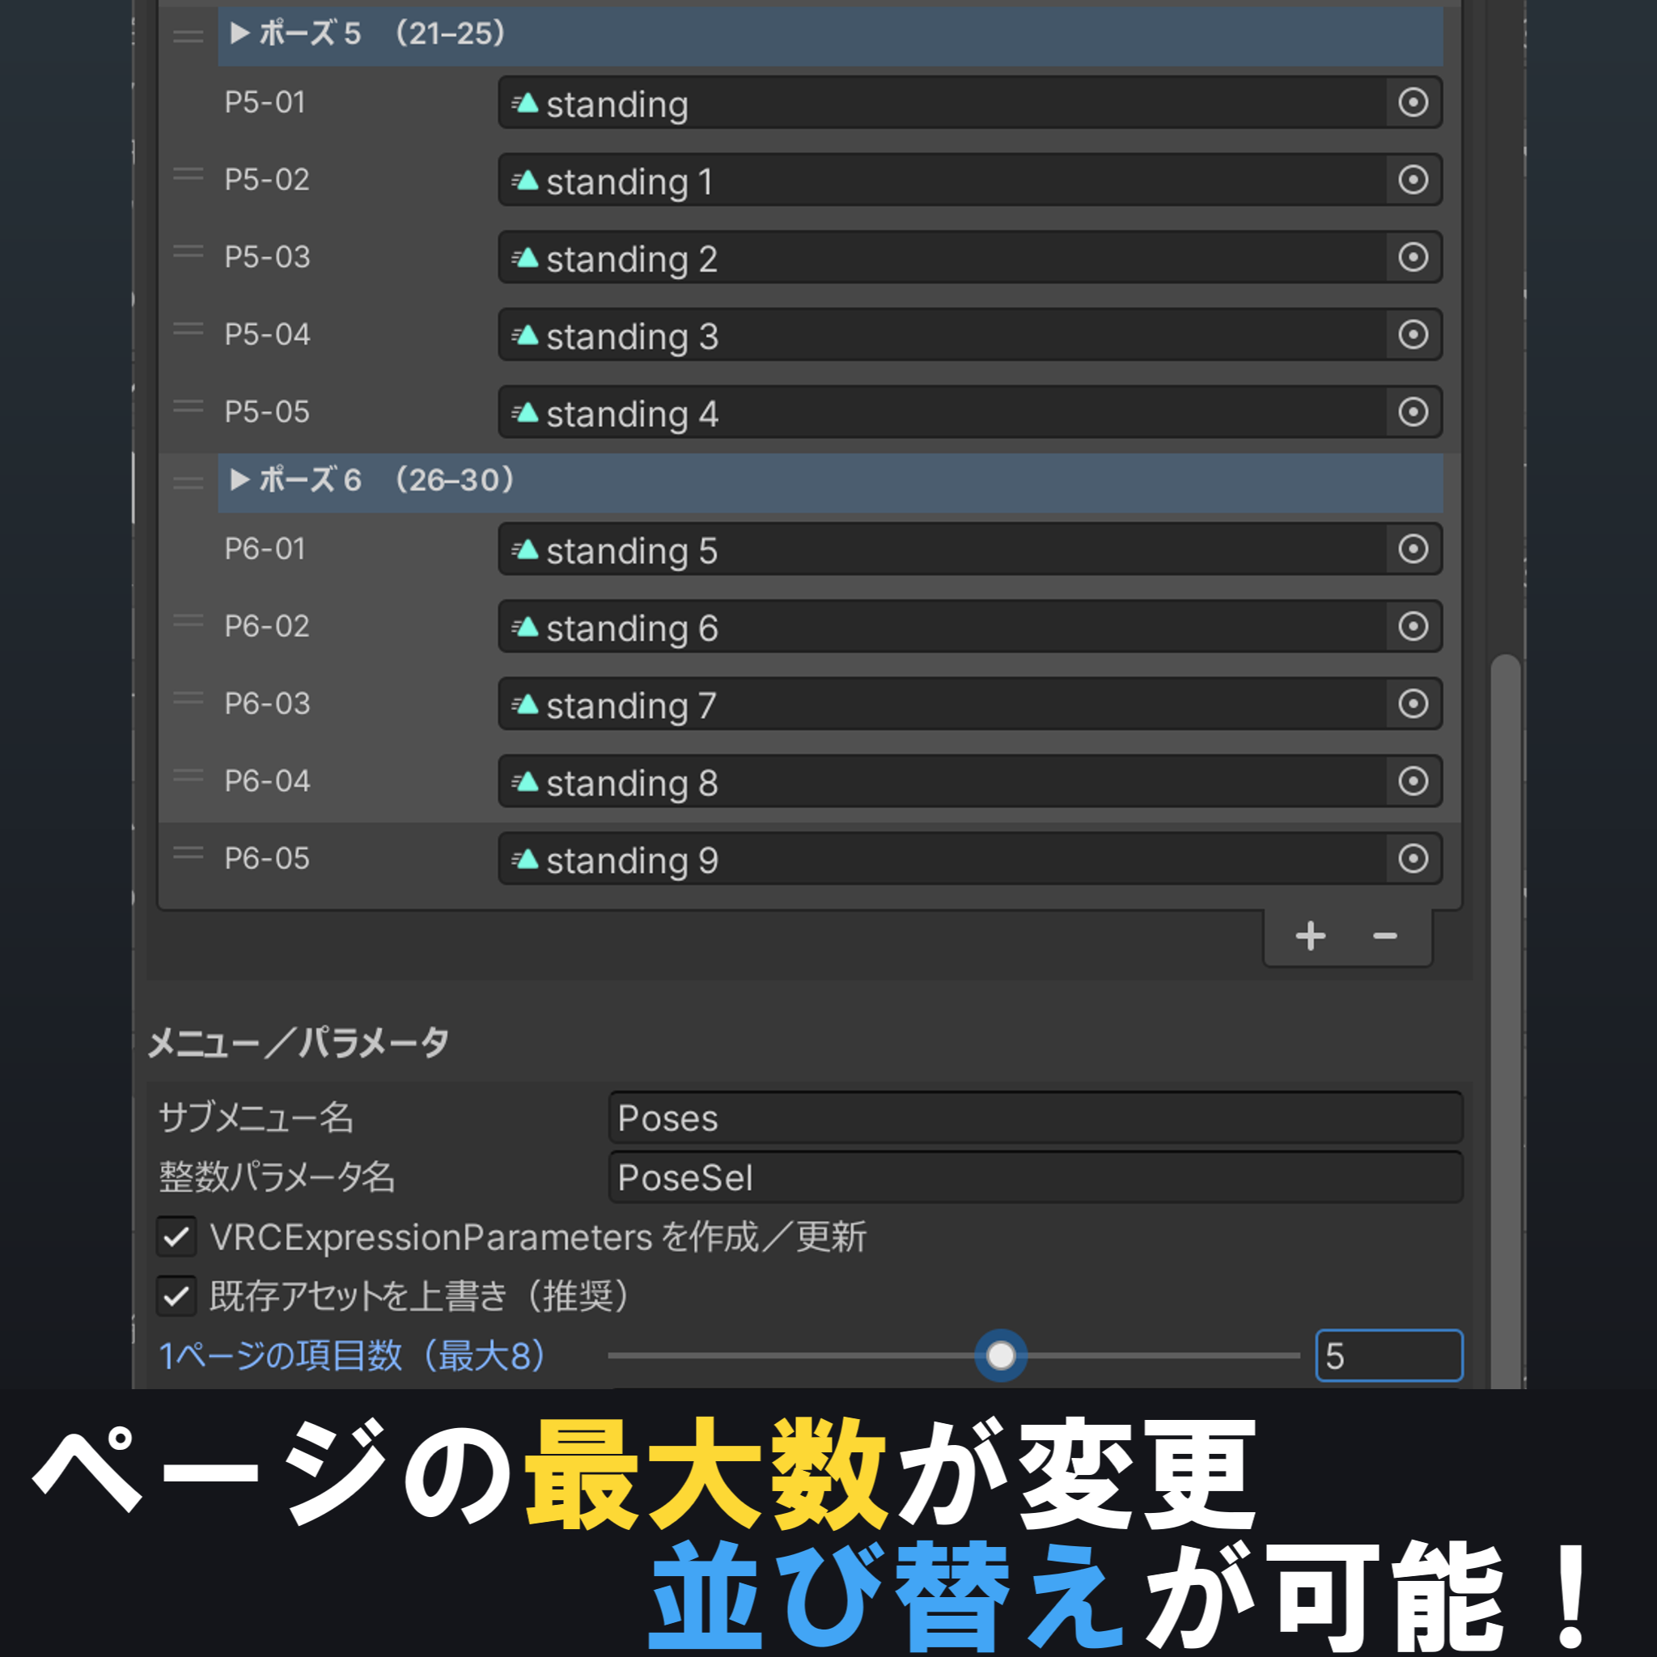Disable the 既存アセットを上書き（推奨）option

pos(176,1297)
